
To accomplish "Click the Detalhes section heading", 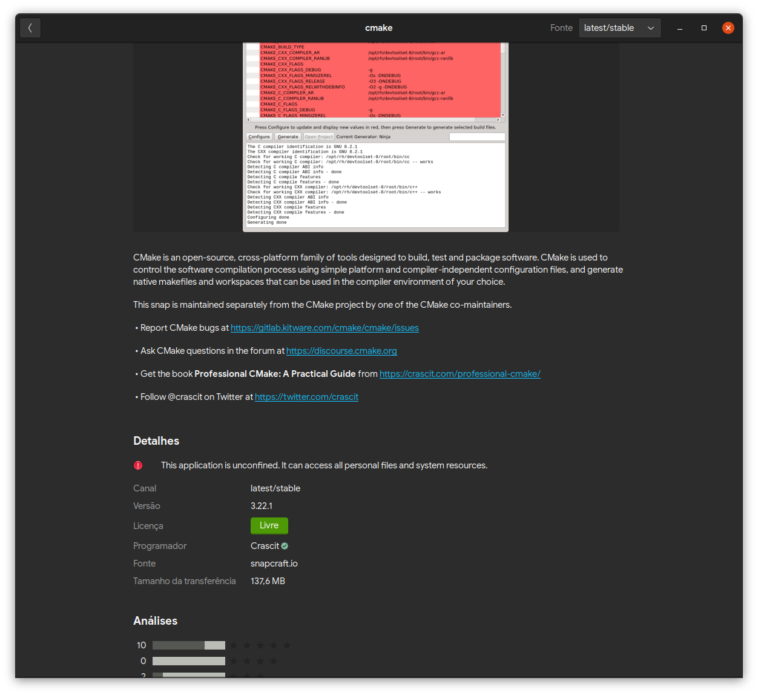I will pyautogui.click(x=156, y=441).
